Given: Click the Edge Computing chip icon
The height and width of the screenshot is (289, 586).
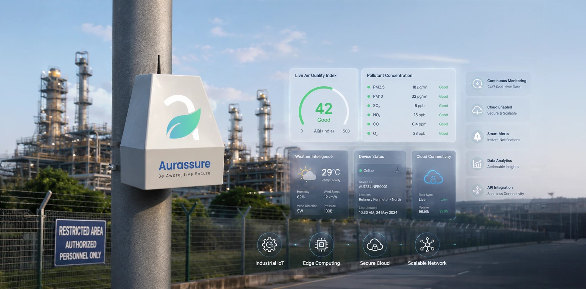Looking at the screenshot, I should [x=321, y=244].
